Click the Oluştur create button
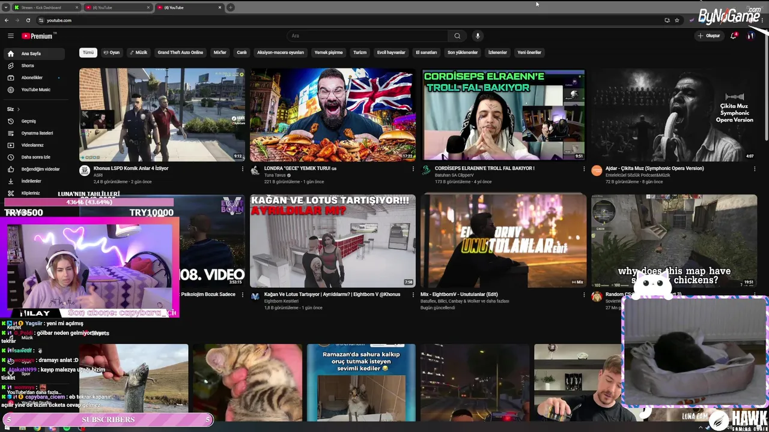The image size is (769, 432). (x=709, y=36)
